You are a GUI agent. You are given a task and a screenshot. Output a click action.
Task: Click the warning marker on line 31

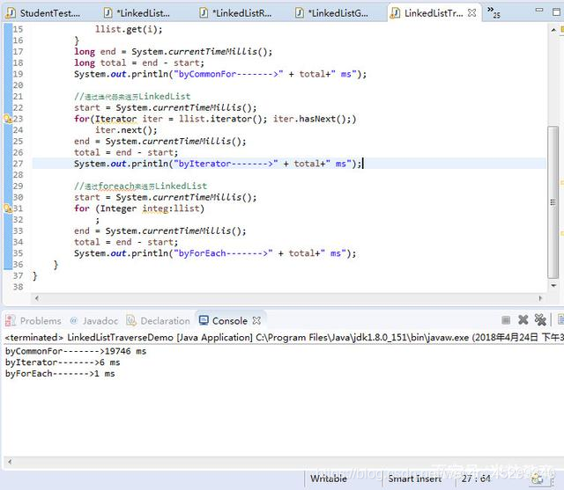(x=8, y=208)
